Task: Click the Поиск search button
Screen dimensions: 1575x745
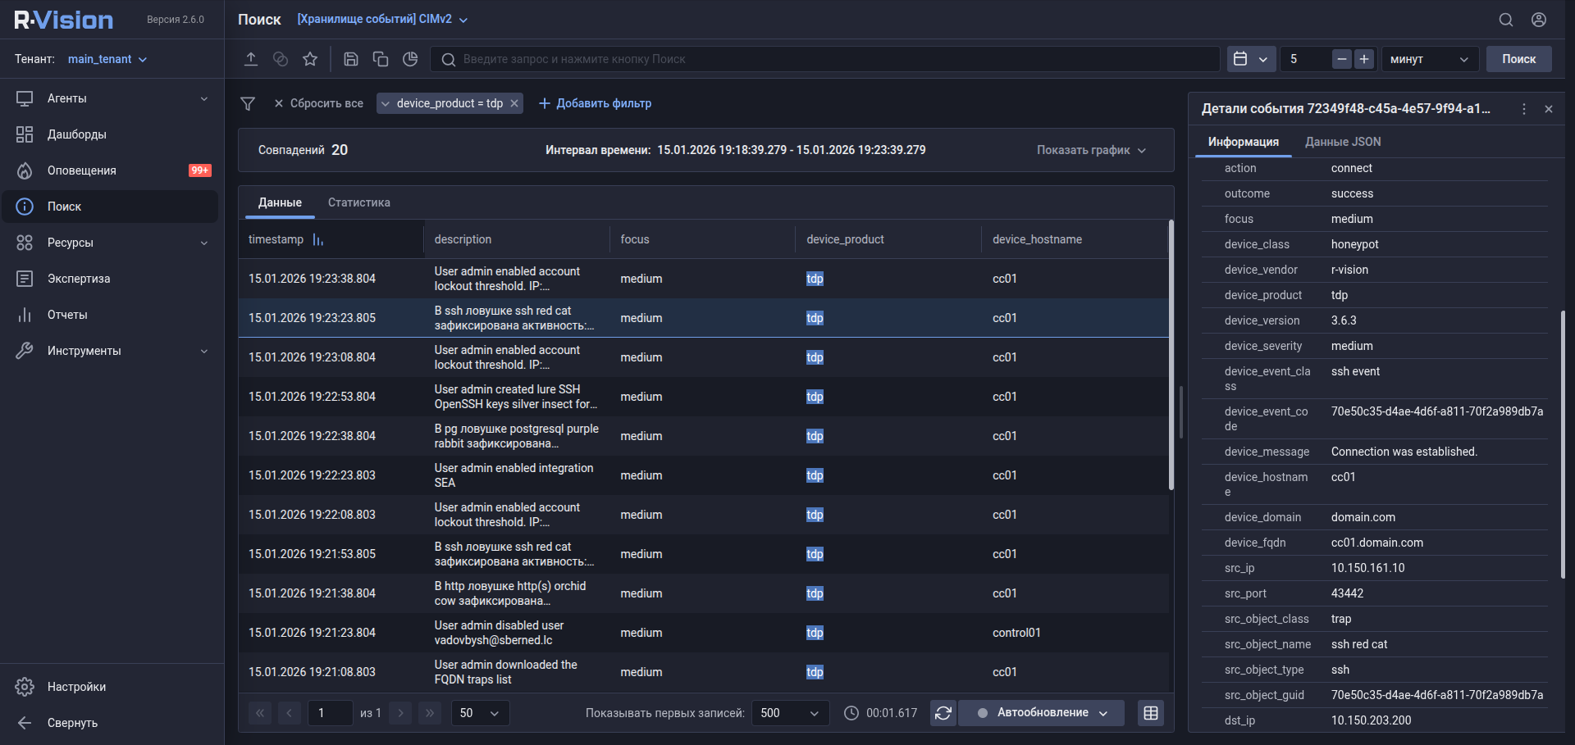Action: coord(1518,59)
